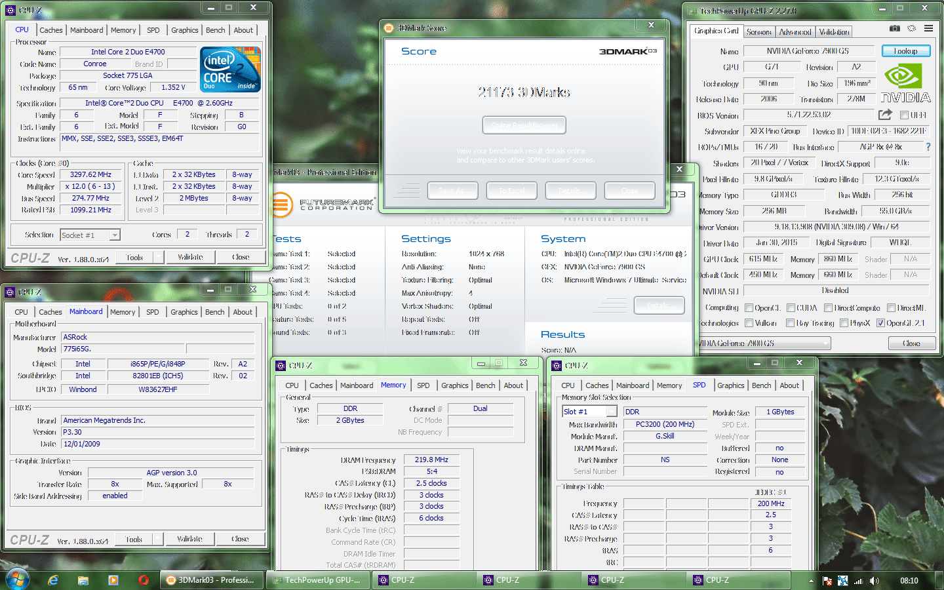Click the DRAM Frequency value 219.8 MHz
The image size is (944, 590).
[x=431, y=460]
